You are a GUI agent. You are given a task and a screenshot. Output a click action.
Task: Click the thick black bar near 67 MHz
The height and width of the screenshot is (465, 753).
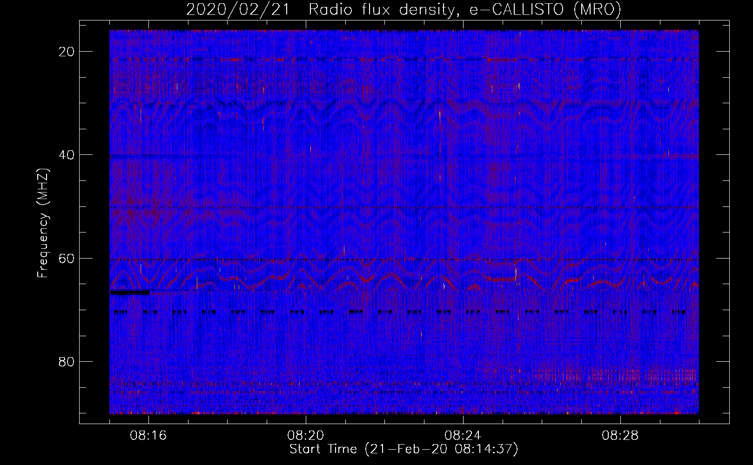tap(130, 292)
